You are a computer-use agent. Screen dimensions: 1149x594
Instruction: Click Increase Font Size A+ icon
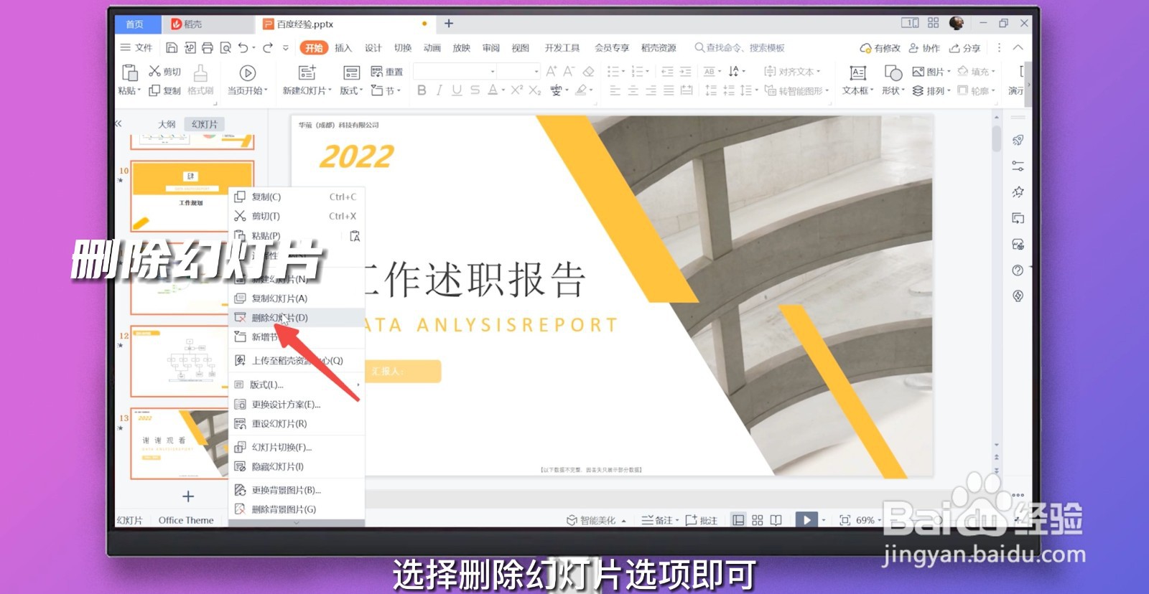coord(552,72)
